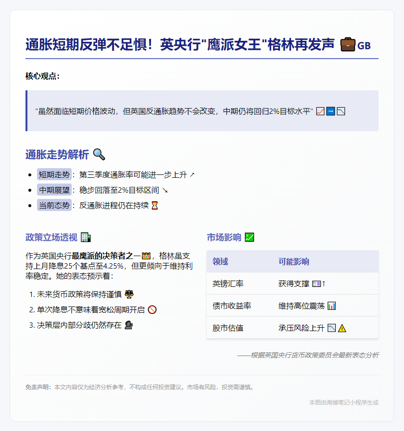Click the 债市收益率 table cell
Viewport: 404px width, 431px height.
click(232, 306)
